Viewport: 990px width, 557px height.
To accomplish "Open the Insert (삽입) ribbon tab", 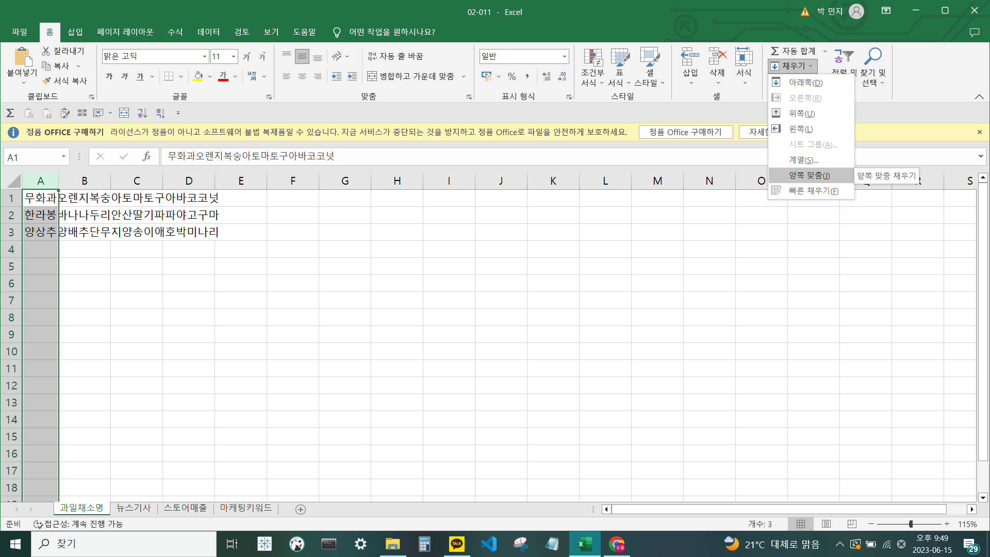I will (x=75, y=32).
